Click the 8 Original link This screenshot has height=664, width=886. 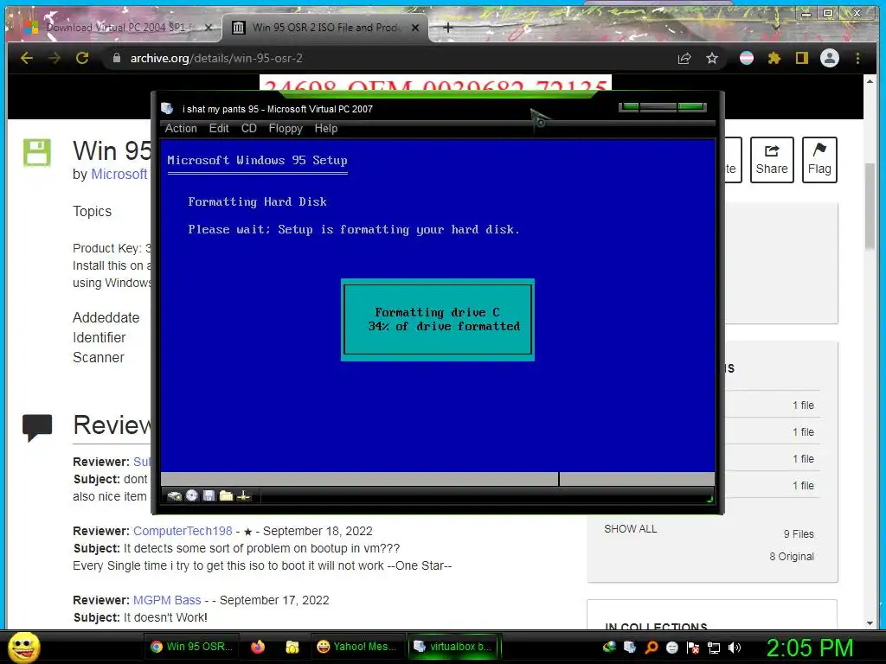[792, 556]
